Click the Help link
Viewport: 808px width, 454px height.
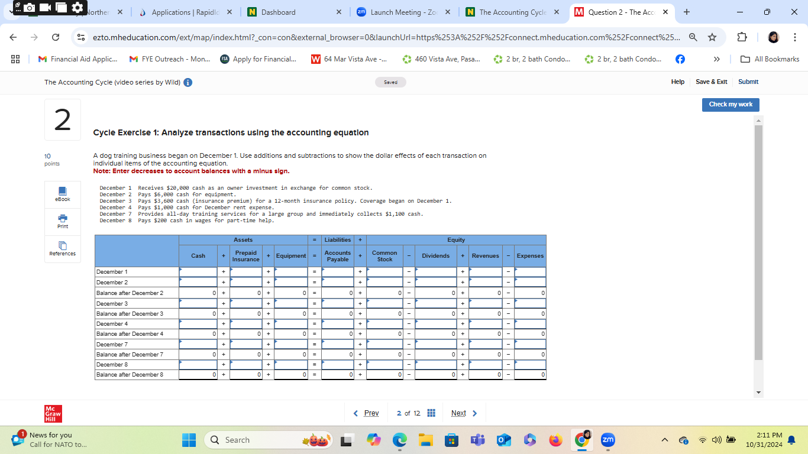[678, 82]
